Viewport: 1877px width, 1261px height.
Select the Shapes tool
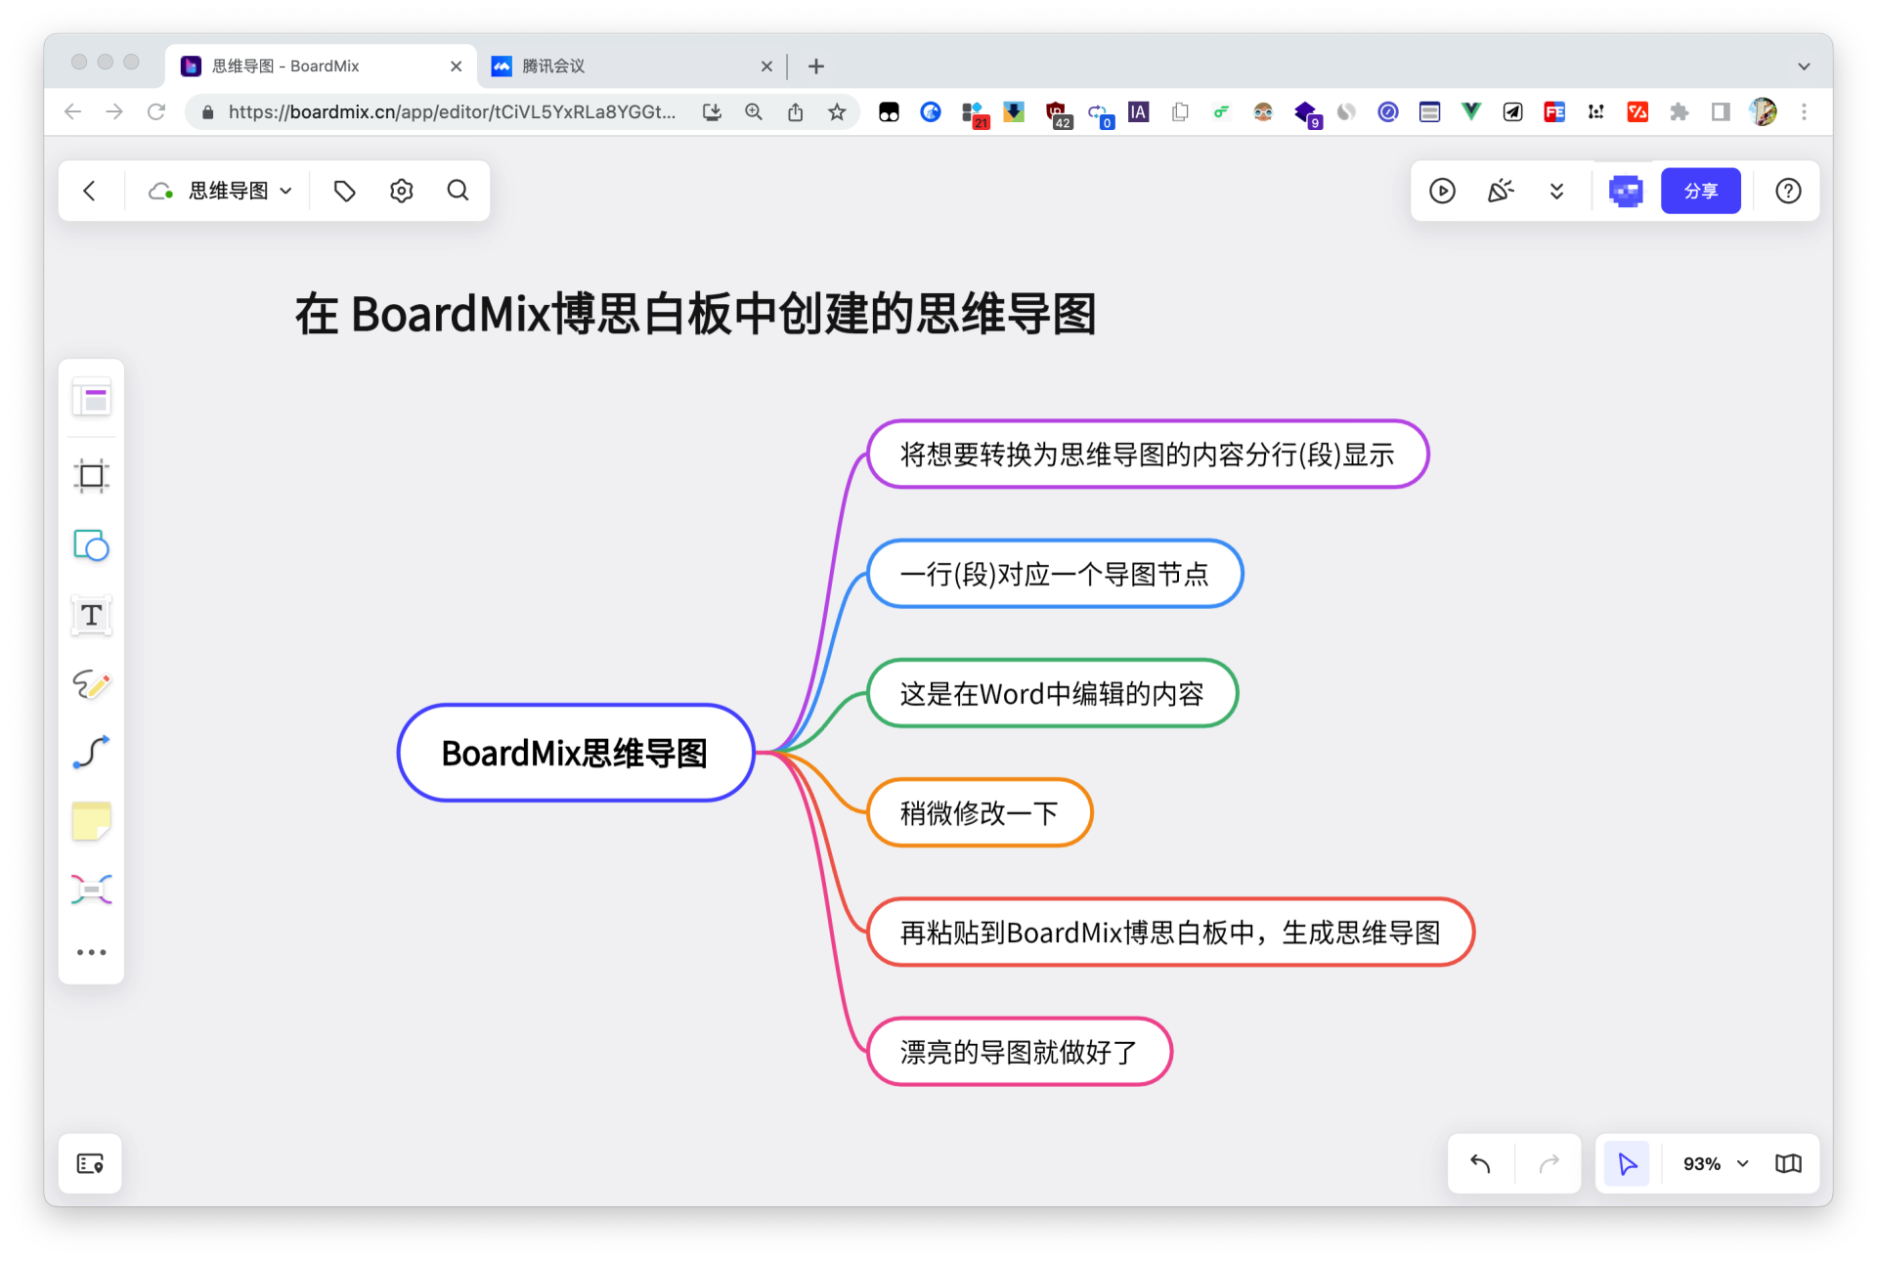[x=92, y=545]
